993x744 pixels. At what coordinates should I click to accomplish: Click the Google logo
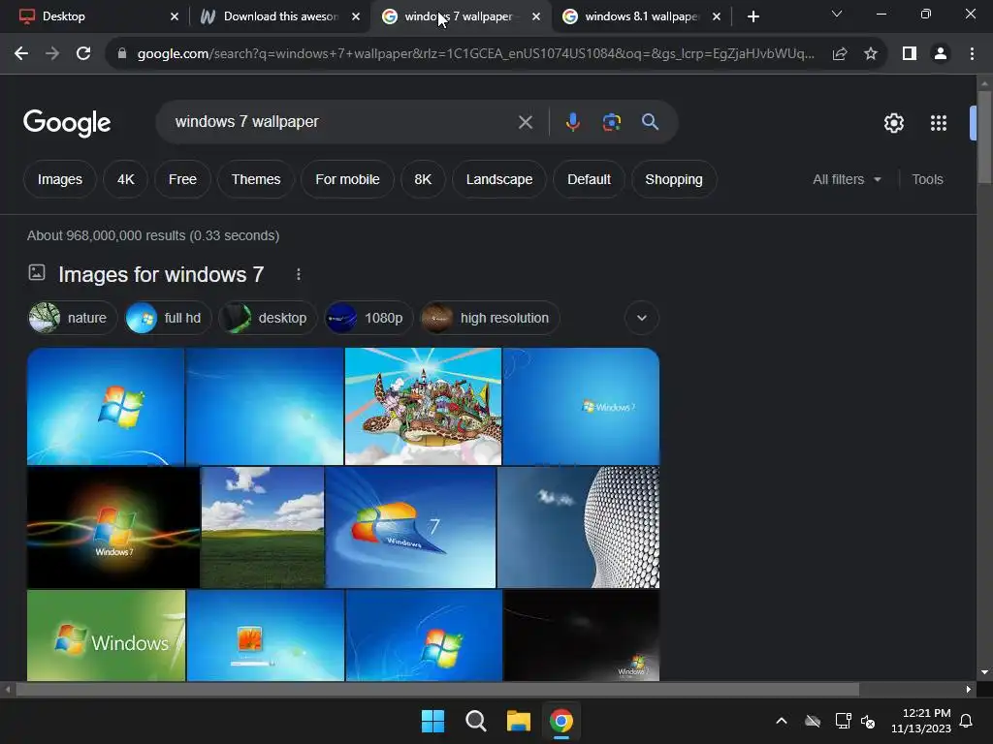[x=67, y=123]
